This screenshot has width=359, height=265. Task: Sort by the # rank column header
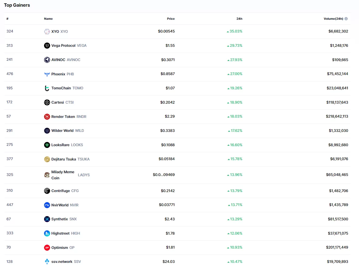pos(8,19)
